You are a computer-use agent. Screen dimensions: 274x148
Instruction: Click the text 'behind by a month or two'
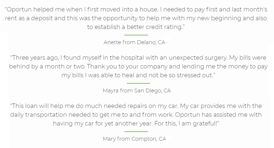click(x=47, y=66)
